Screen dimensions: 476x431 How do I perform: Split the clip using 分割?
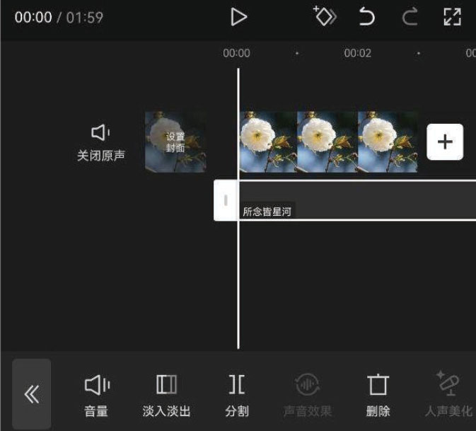pyautogui.click(x=237, y=394)
